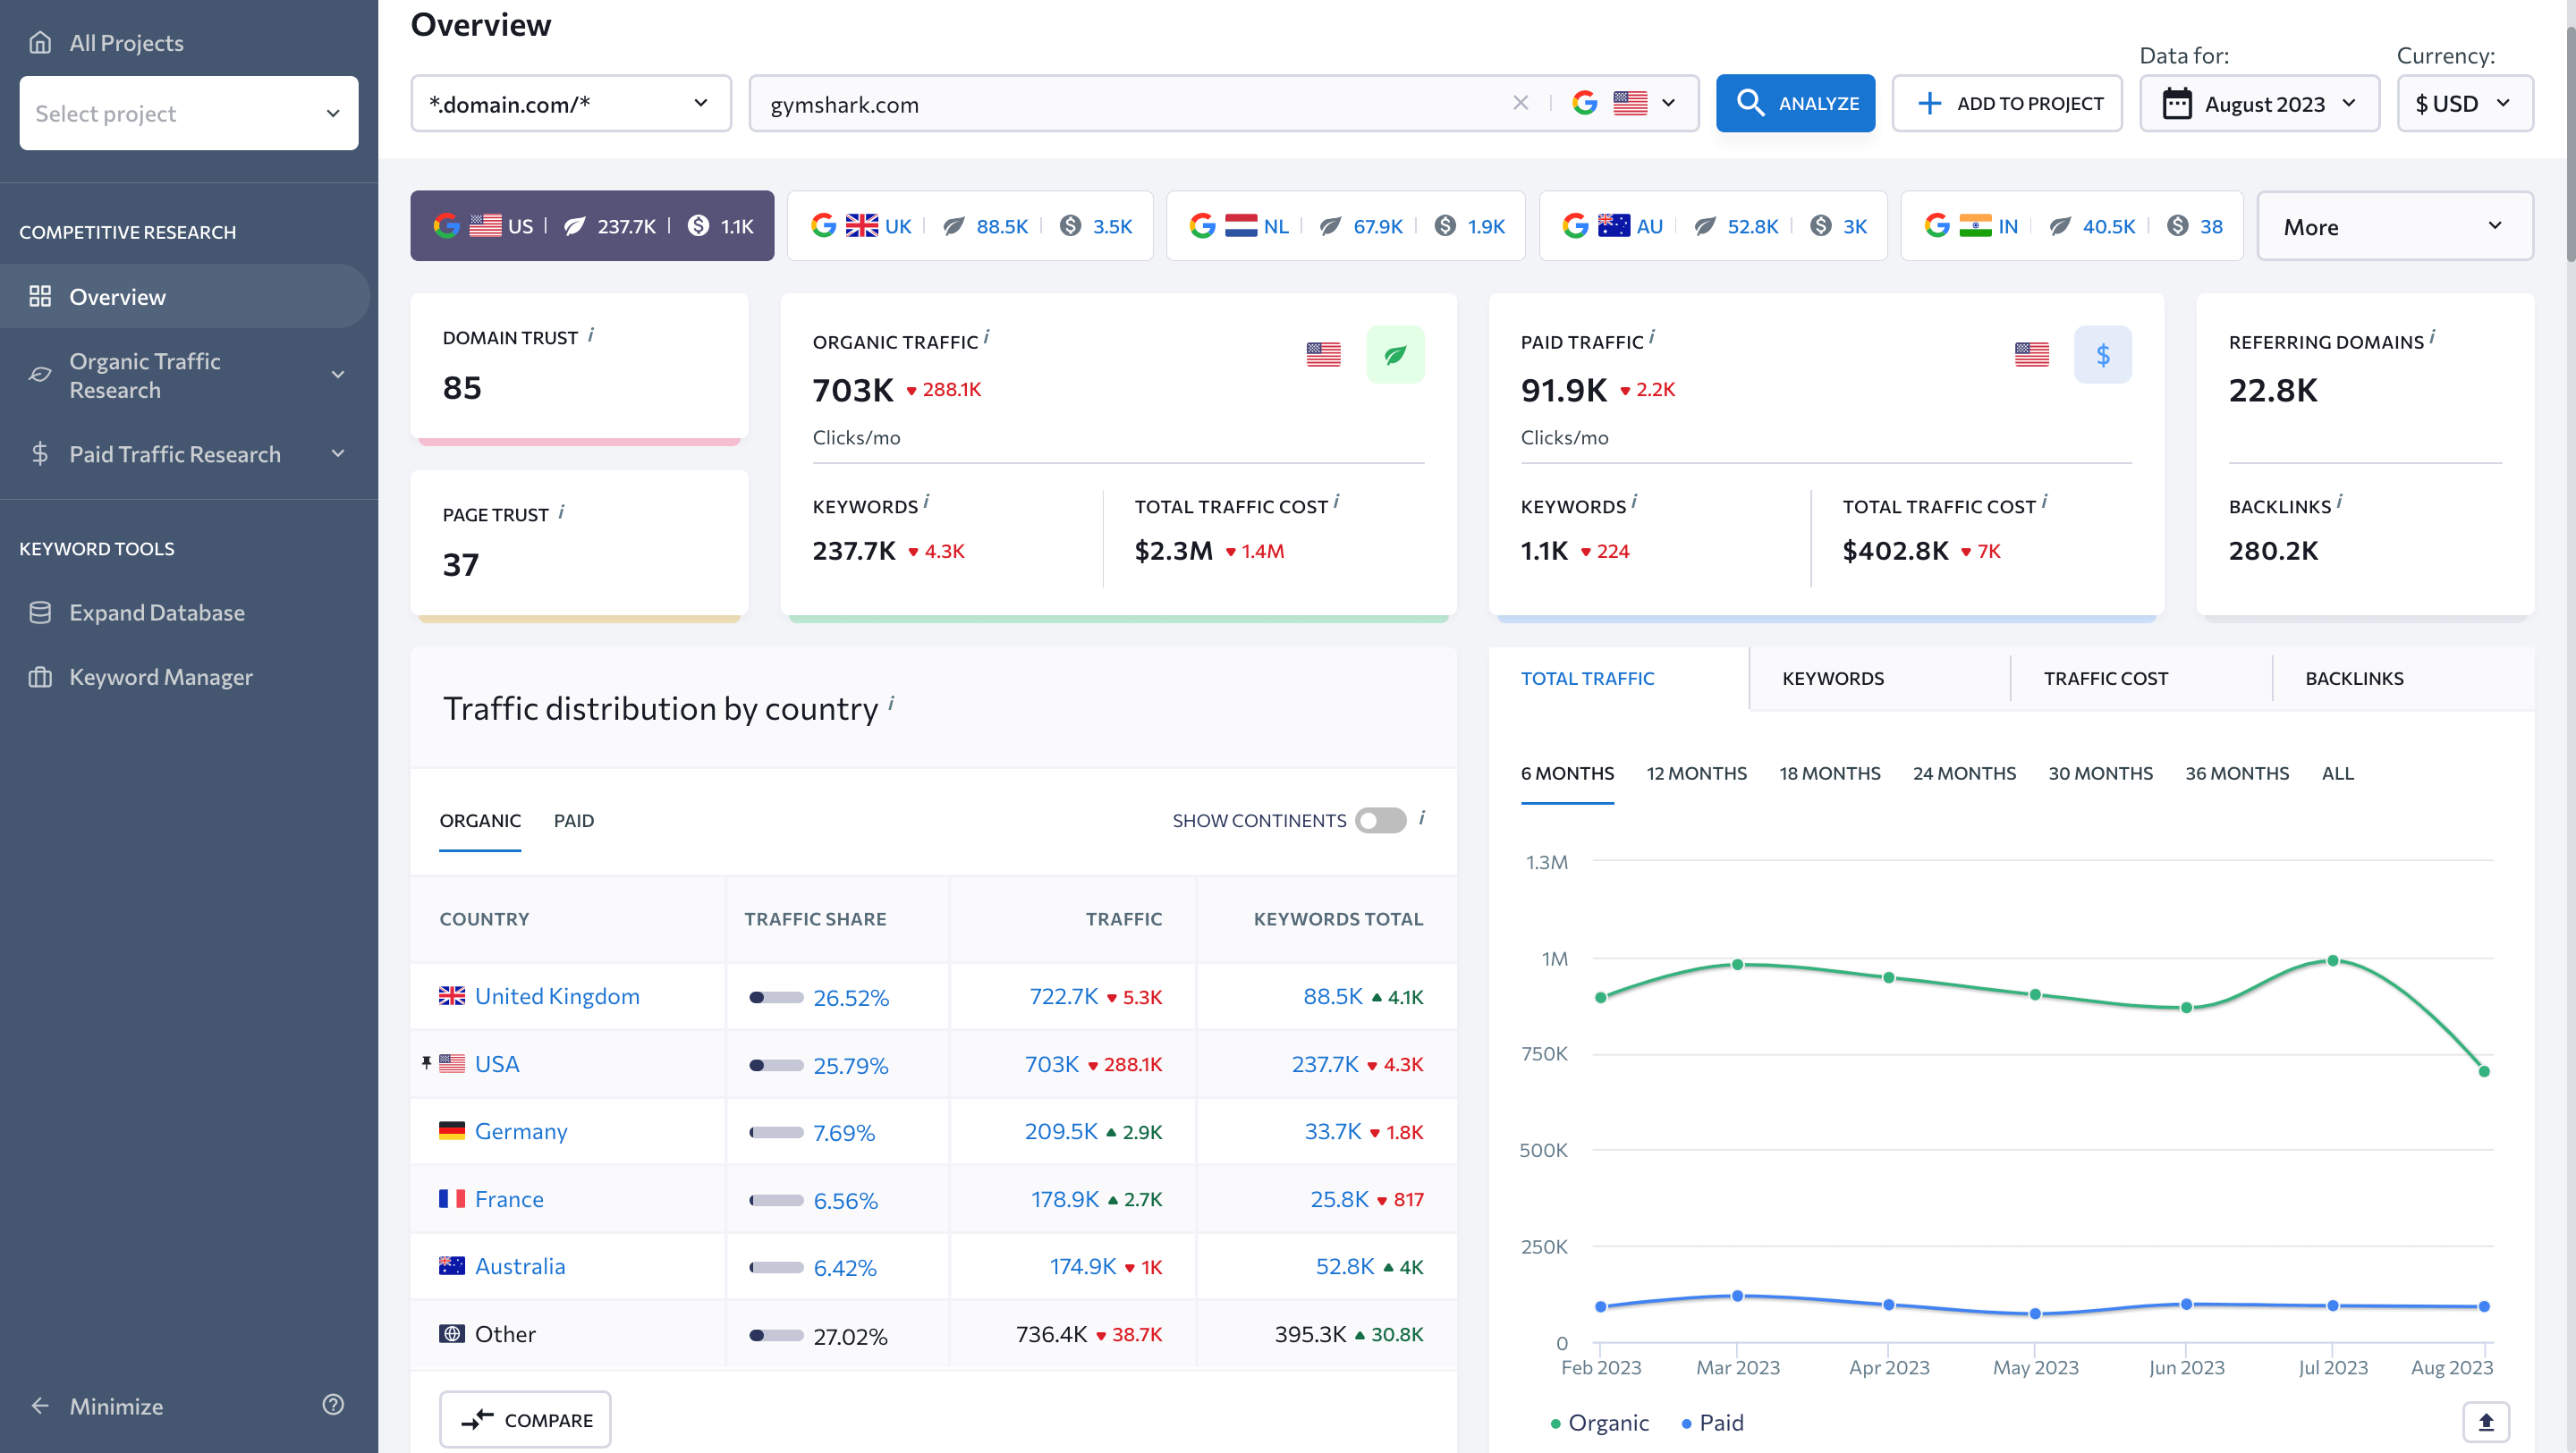Click the Paid Traffic Research dollar icon
The width and height of the screenshot is (2576, 1453).
pos(40,454)
